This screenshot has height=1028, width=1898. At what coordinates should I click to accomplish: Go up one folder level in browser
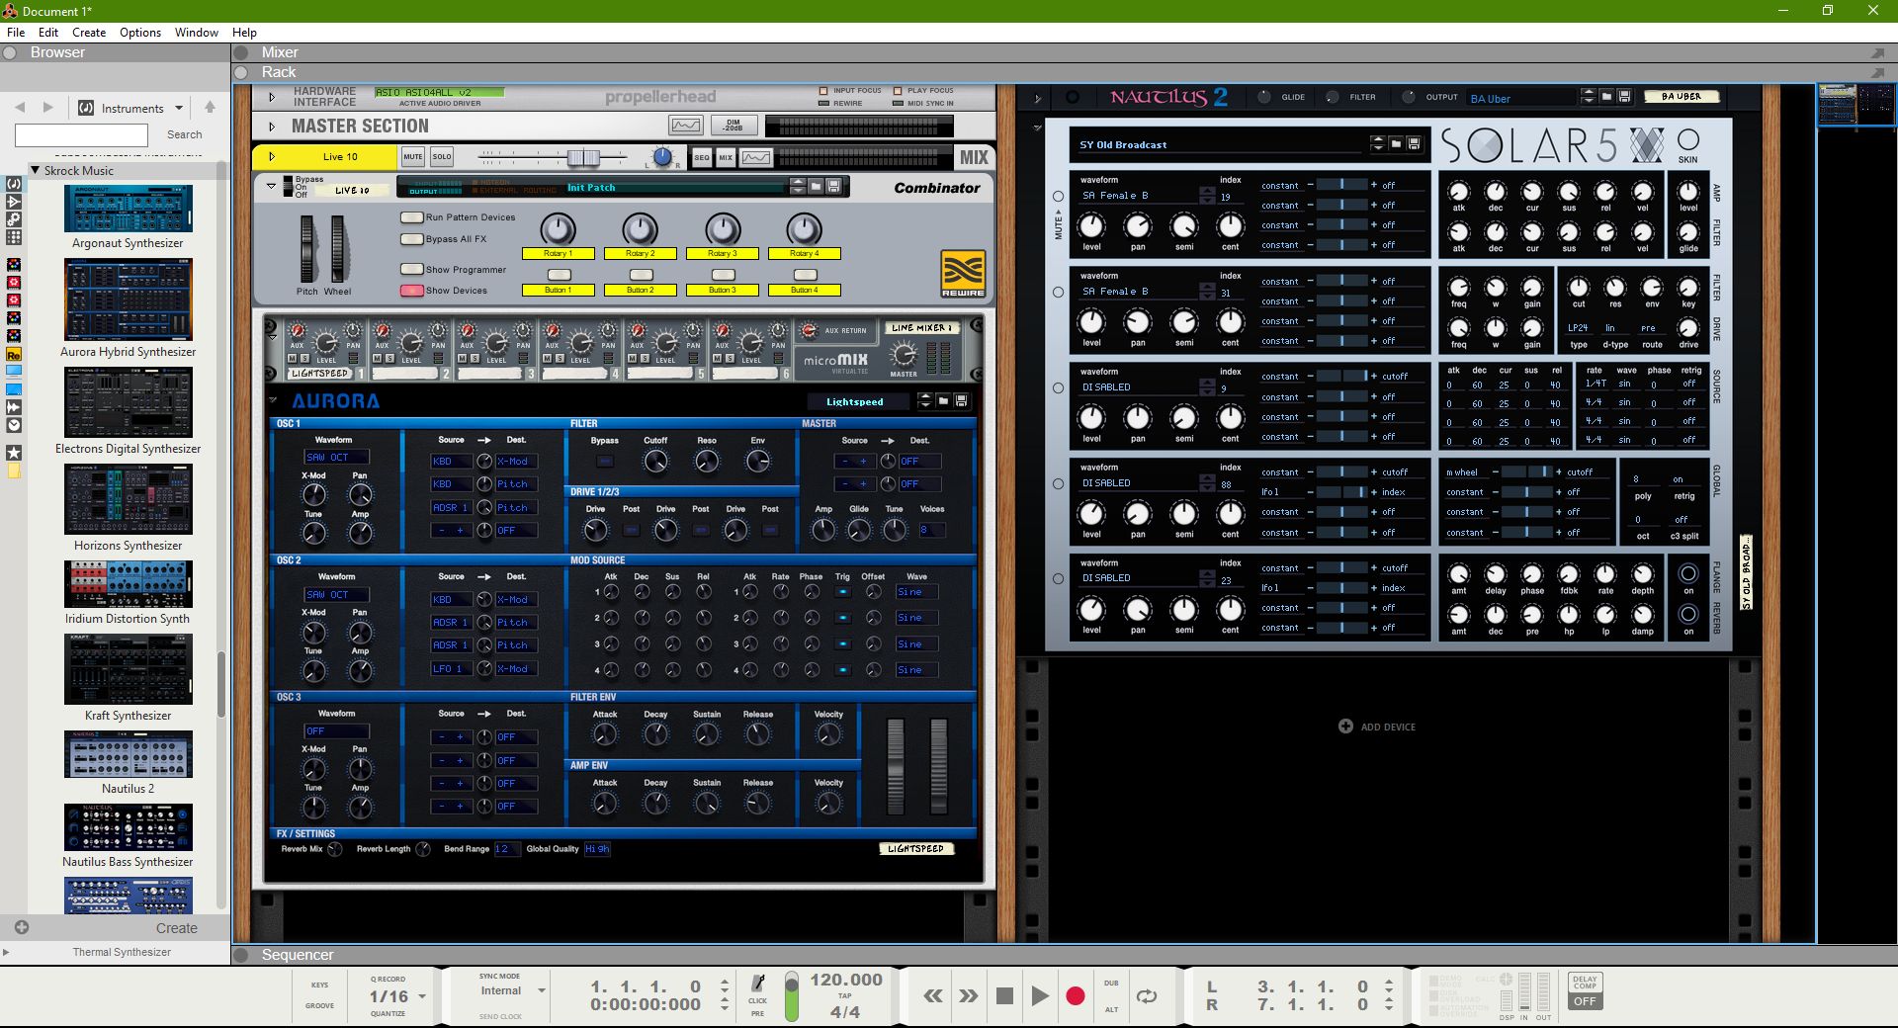pos(210,108)
